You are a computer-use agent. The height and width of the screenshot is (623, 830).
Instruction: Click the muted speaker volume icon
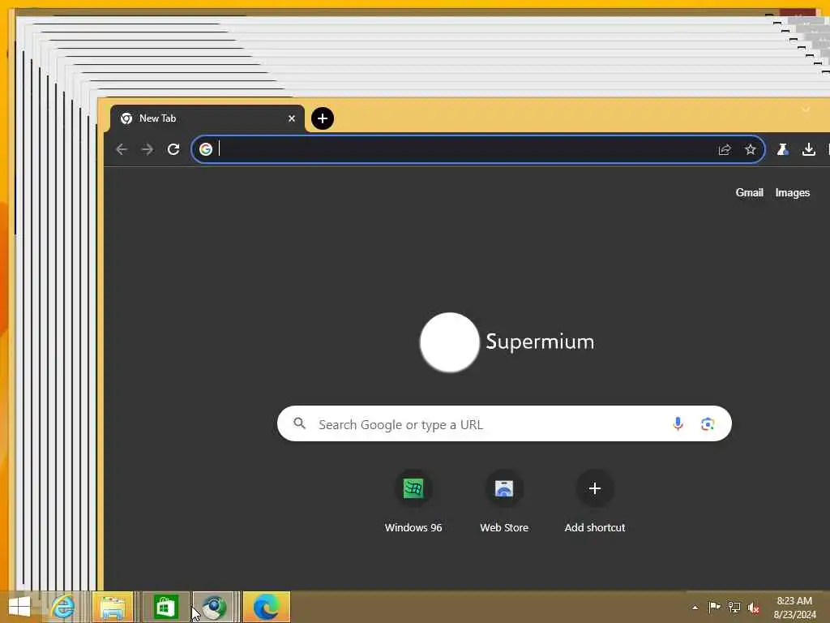click(x=754, y=608)
